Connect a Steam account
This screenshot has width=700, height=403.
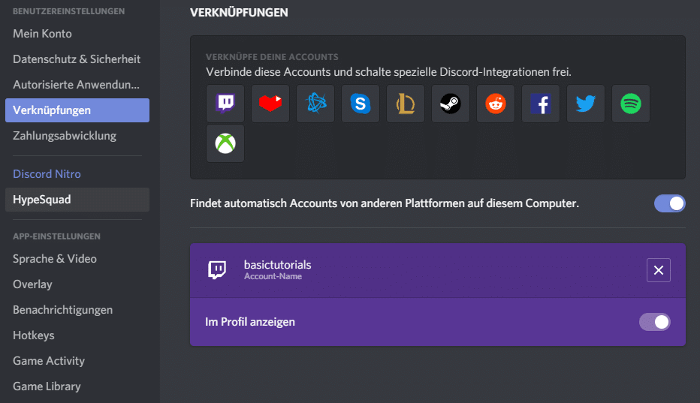tap(451, 104)
